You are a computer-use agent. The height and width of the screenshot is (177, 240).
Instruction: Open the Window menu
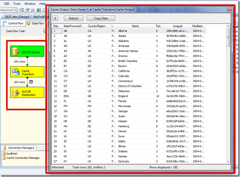(x=29, y=3)
